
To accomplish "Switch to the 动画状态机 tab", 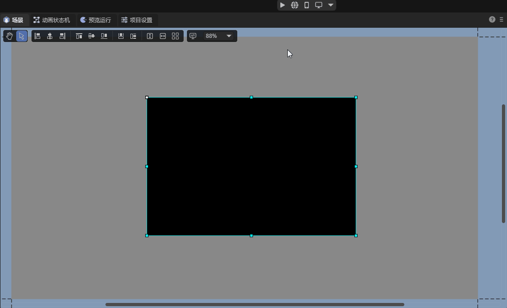I will 52,20.
